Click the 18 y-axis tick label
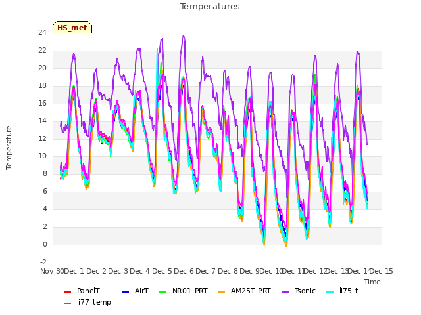421x315 pixels. pyautogui.click(x=42, y=85)
